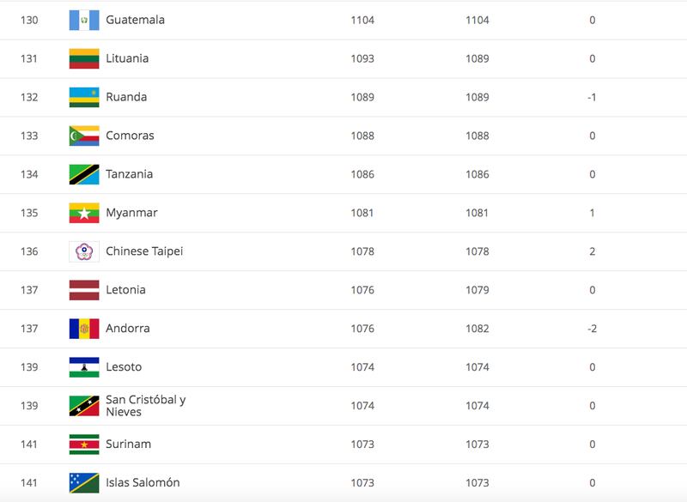
Task: Click Lituania's 1093 points value
Action: pyautogui.click(x=362, y=58)
